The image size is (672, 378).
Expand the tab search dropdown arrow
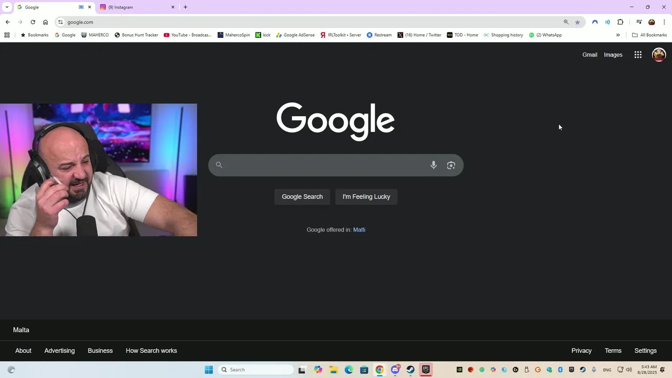coord(7,7)
